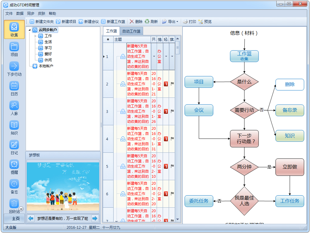Click the 2016-12-27 date in status bar
Screen dimensions: 310x233
tap(76, 228)
